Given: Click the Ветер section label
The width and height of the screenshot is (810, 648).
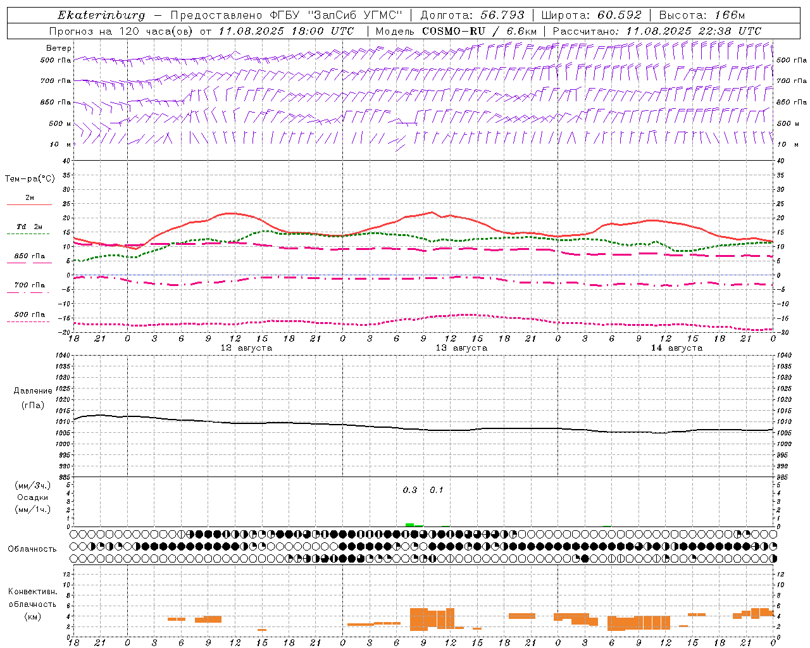Looking at the screenshot, I should [x=58, y=48].
